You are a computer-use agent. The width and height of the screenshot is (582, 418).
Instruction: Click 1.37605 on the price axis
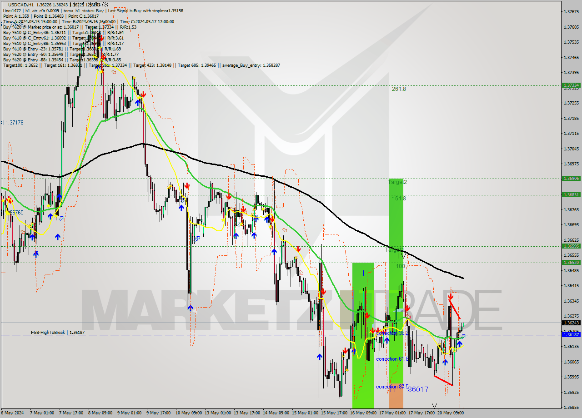(572, 27)
